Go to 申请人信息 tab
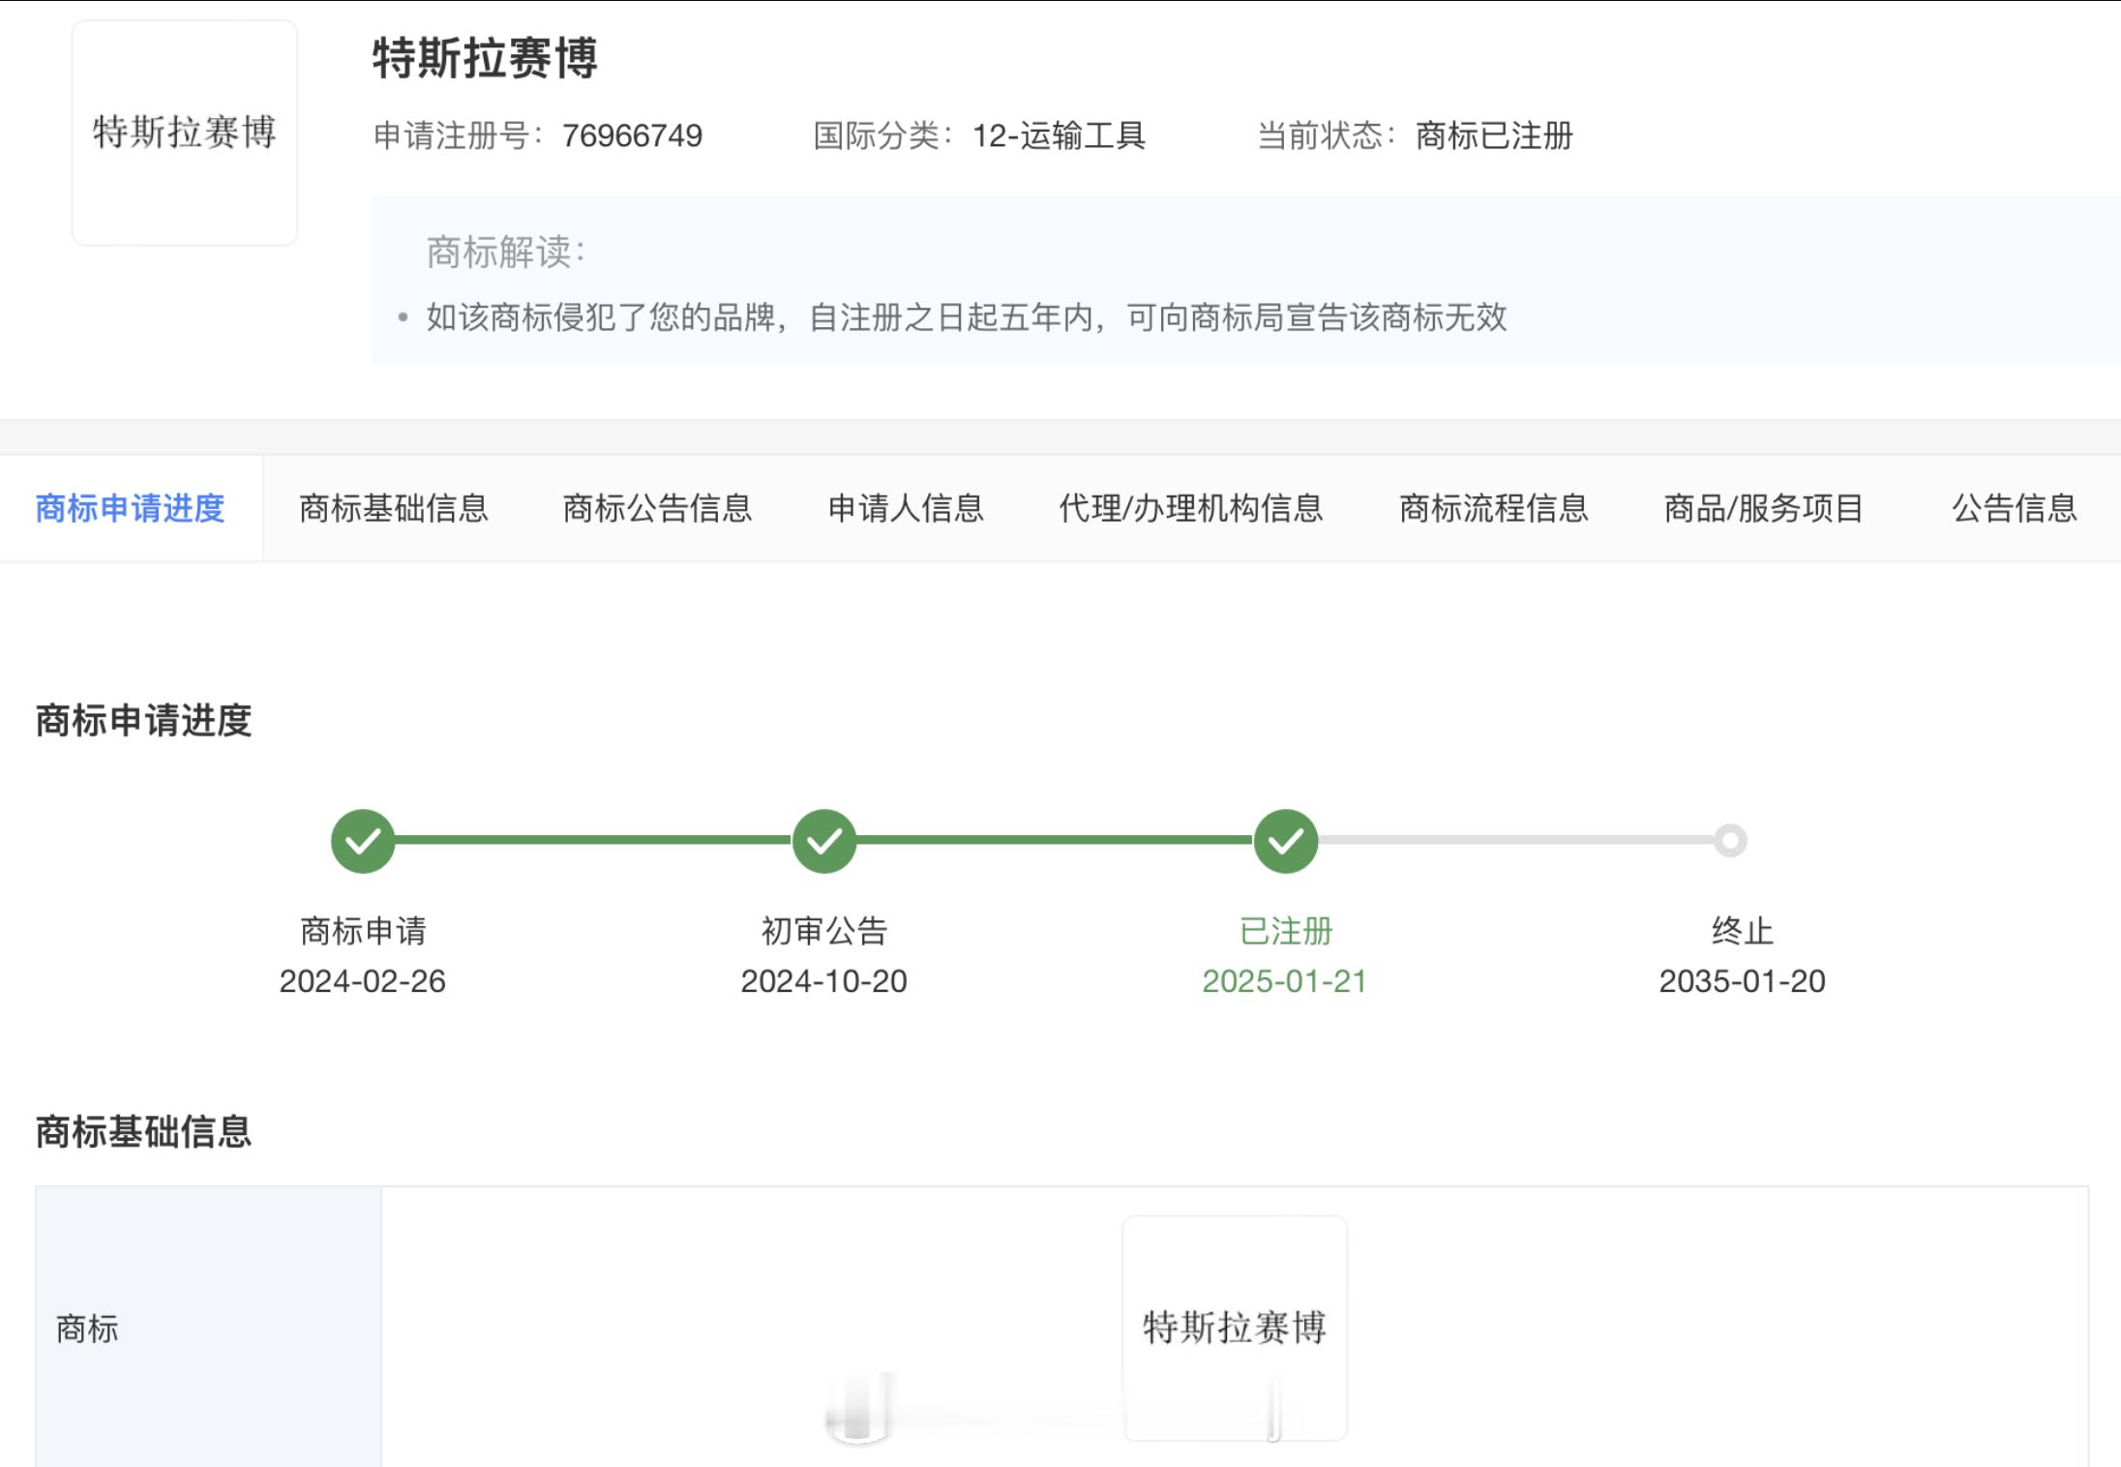Image resolution: width=2121 pixels, height=1467 pixels. coord(906,508)
